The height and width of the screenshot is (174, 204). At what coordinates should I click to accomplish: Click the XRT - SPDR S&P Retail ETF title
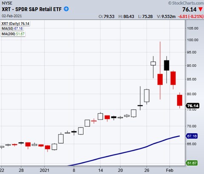point(32,9)
